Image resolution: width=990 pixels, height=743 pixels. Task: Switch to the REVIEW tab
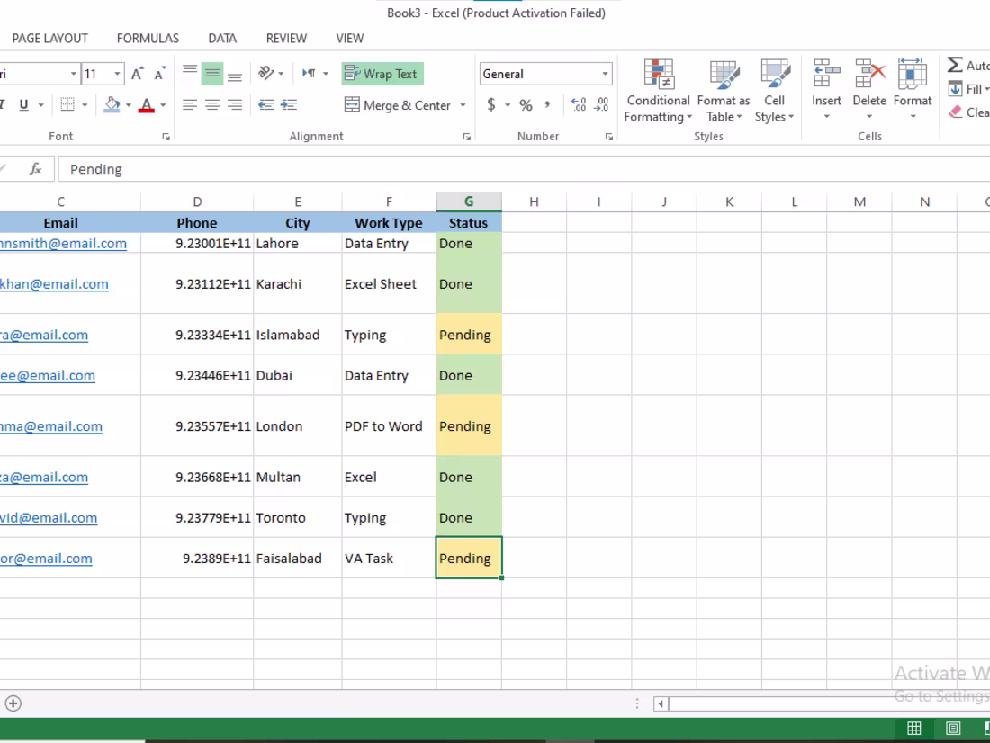(286, 39)
